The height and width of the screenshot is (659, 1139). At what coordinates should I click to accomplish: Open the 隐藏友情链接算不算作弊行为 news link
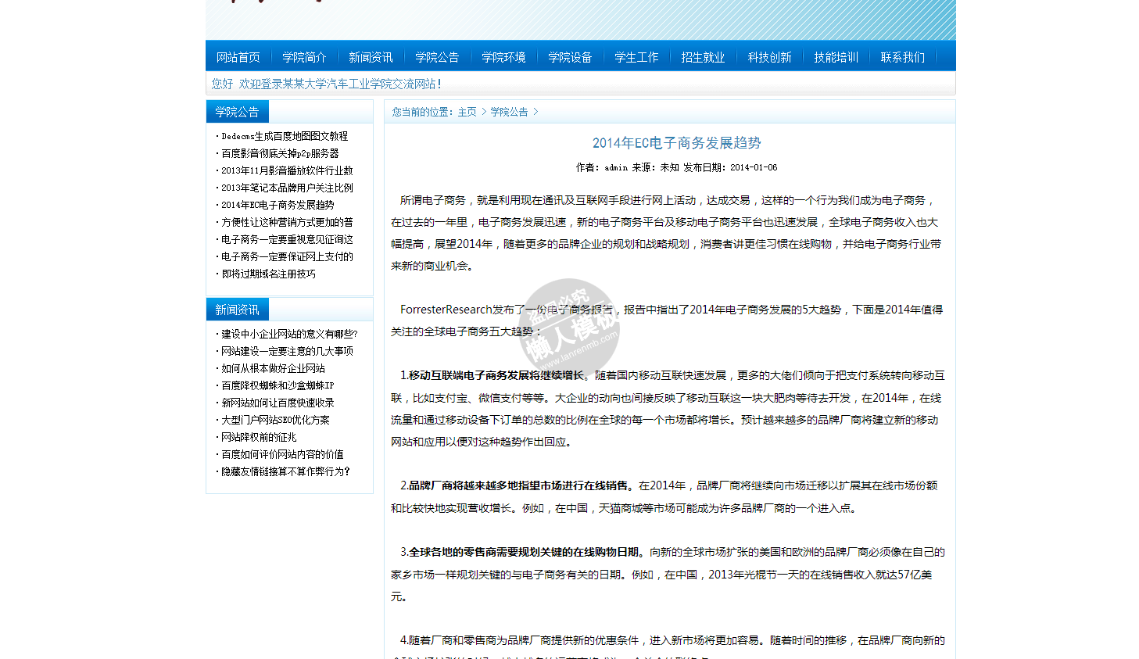[x=285, y=471]
